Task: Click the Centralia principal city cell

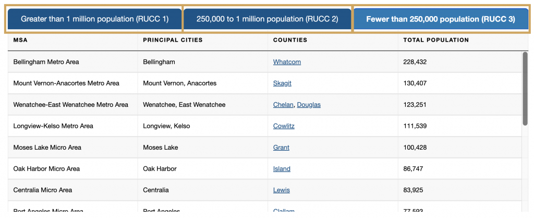Action: click(203, 190)
